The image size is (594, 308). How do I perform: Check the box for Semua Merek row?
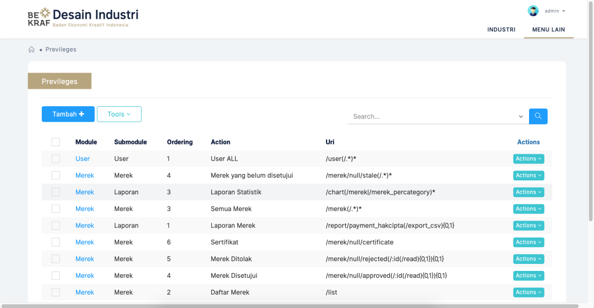pyautogui.click(x=56, y=208)
